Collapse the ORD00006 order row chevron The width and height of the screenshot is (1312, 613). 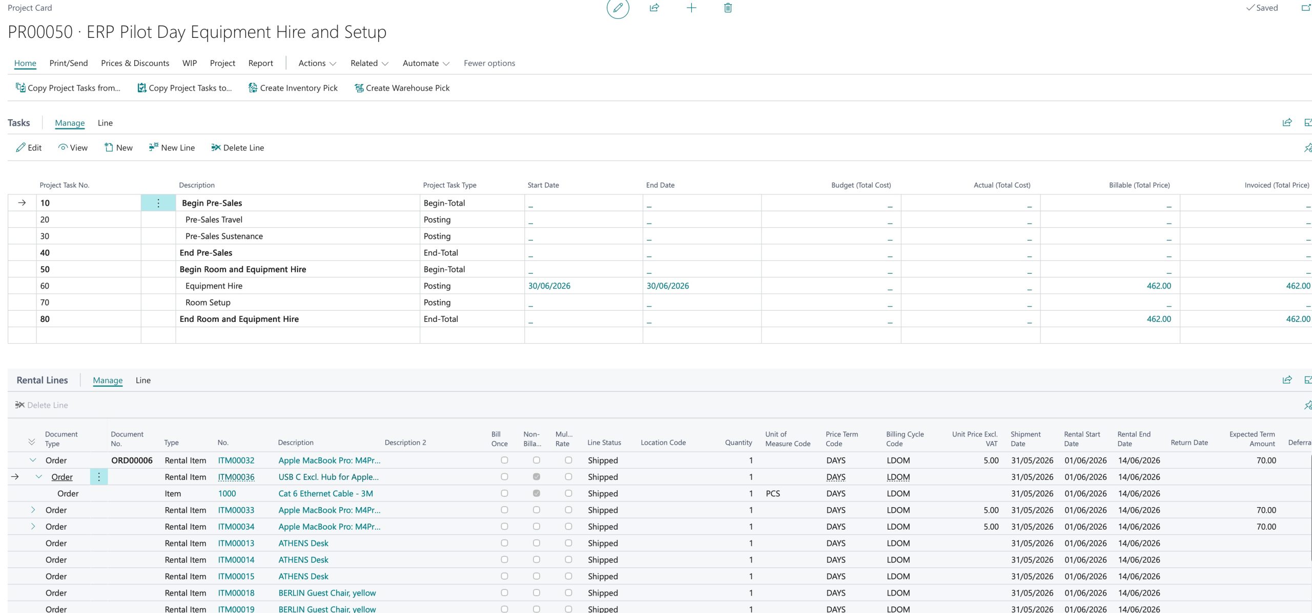33,461
